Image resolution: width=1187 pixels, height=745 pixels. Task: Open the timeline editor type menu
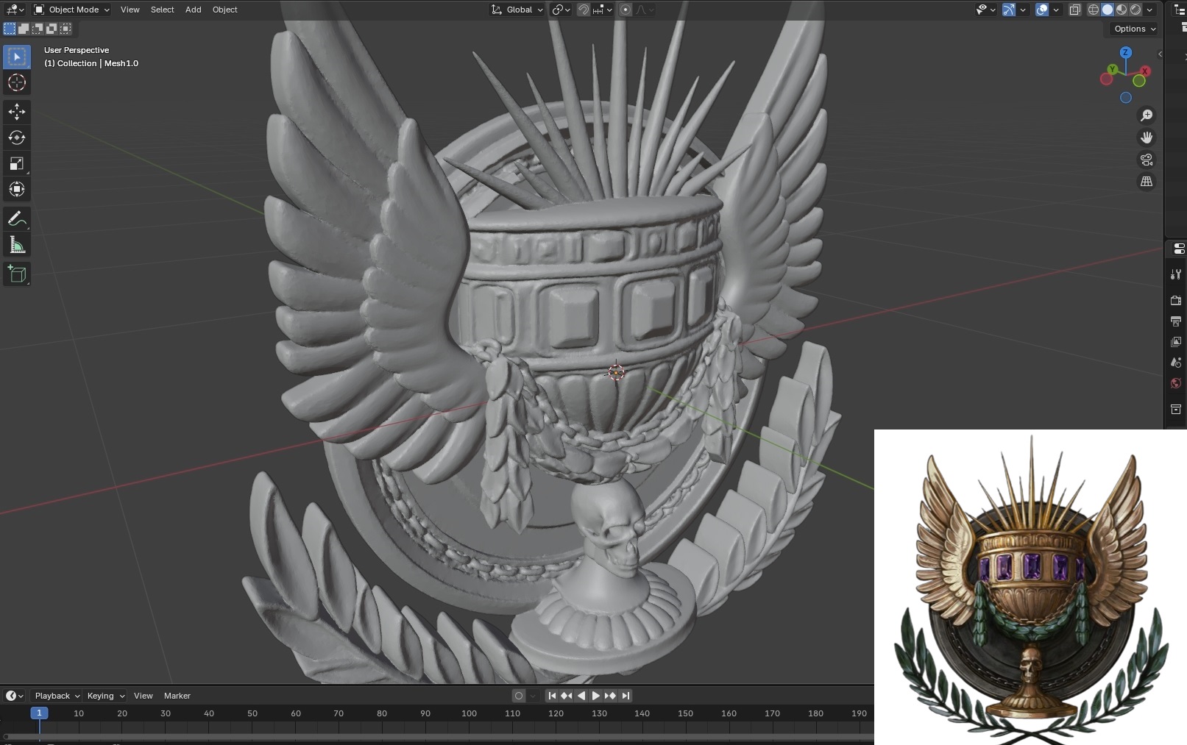(x=15, y=696)
